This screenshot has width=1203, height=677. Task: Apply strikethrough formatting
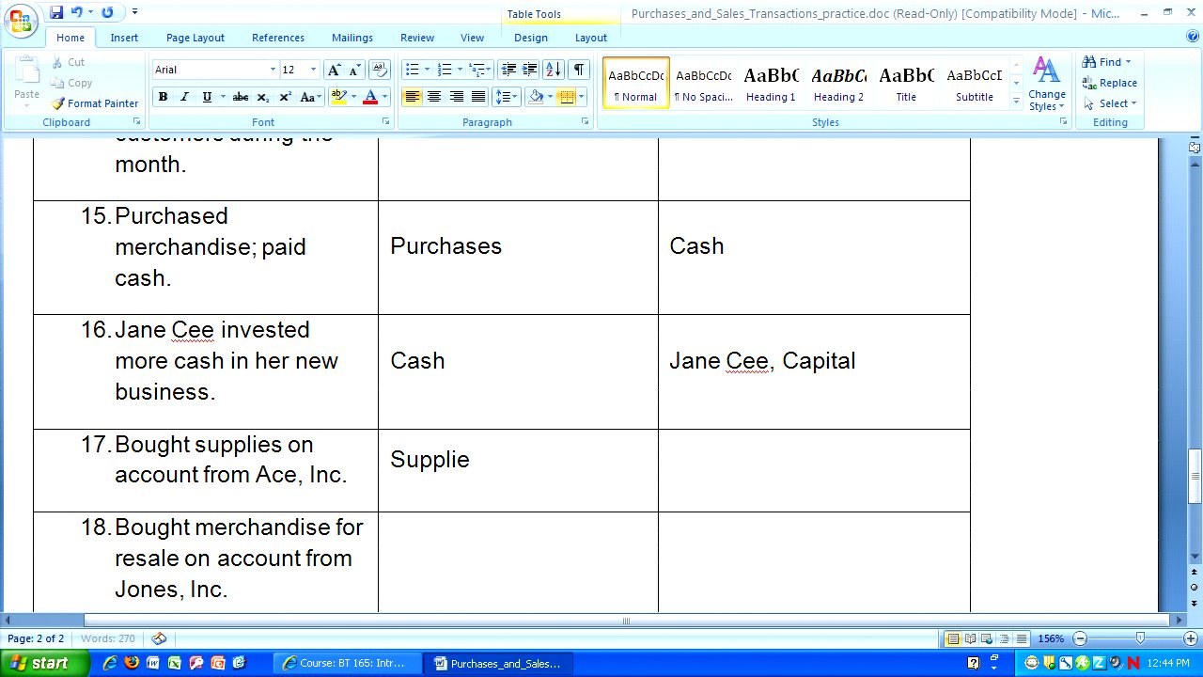click(x=241, y=97)
